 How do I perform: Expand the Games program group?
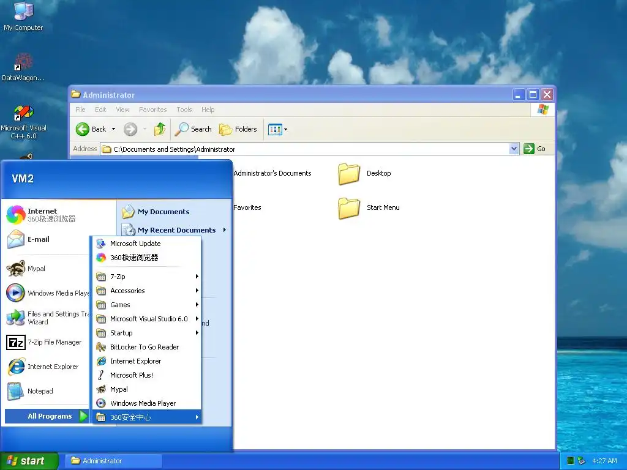pos(147,305)
